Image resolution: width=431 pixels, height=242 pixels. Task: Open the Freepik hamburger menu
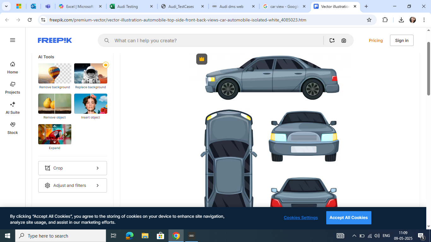[x=13, y=40]
